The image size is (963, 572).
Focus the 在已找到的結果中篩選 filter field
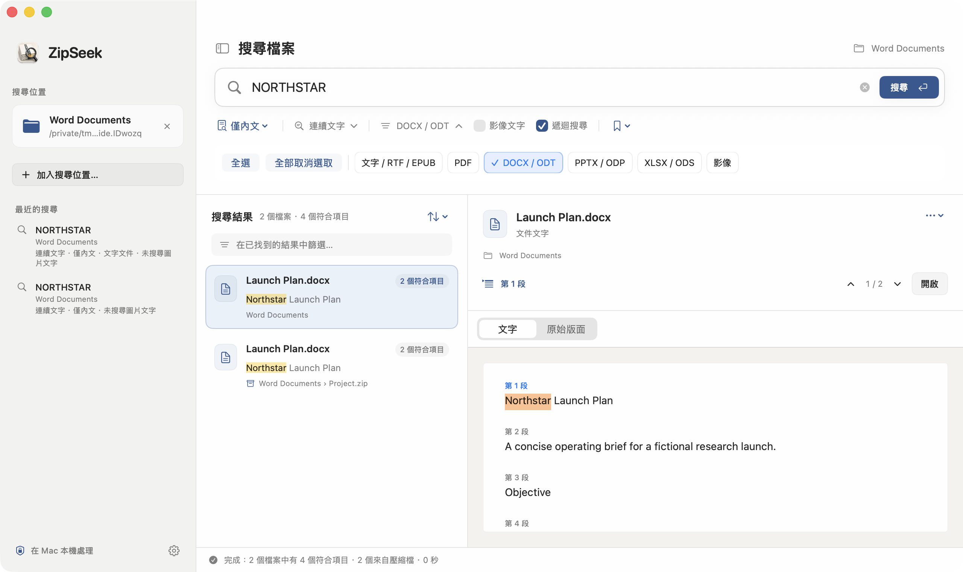click(x=332, y=245)
